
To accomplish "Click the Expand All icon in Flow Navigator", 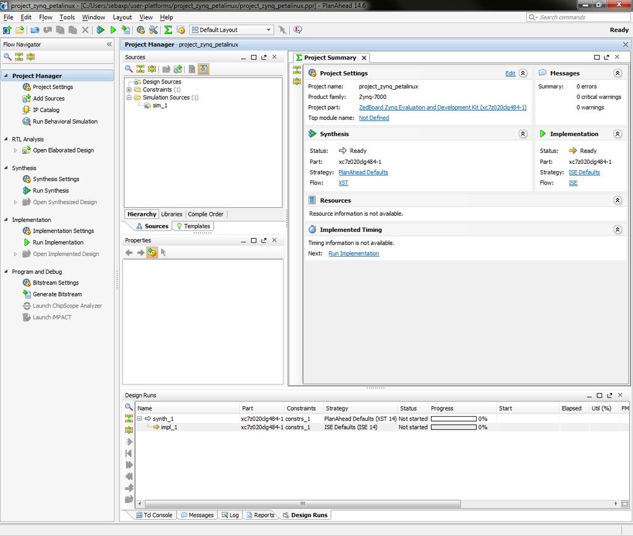I will pos(31,57).
